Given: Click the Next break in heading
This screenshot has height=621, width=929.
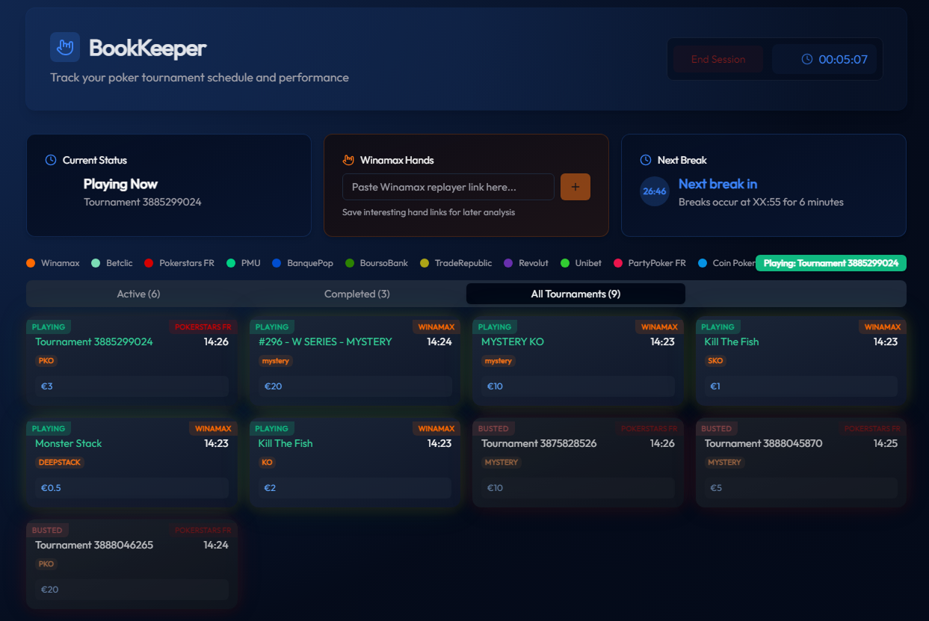Looking at the screenshot, I should pyautogui.click(x=717, y=184).
